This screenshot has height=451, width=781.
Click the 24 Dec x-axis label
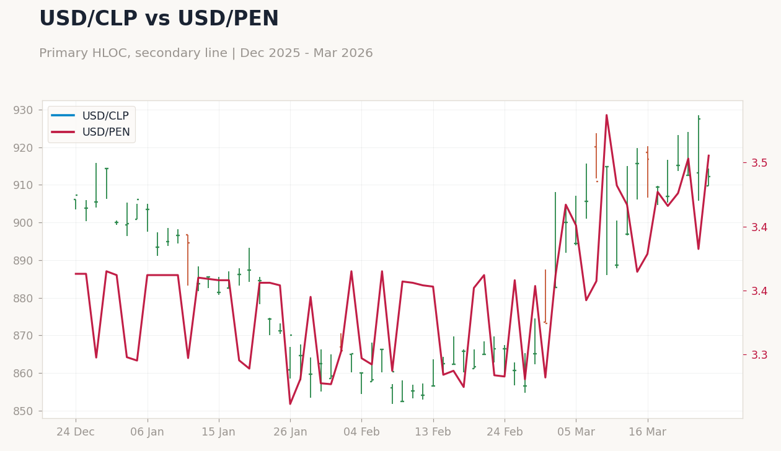76,432
